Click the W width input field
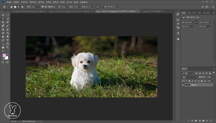This screenshot has width=216, height=123. (x=189, y=22)
